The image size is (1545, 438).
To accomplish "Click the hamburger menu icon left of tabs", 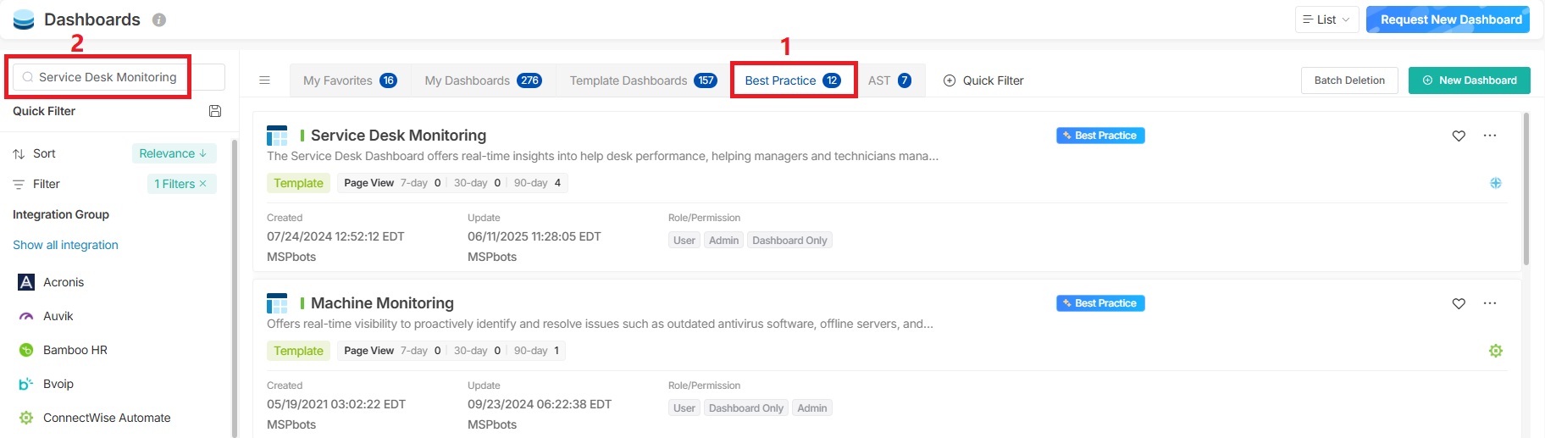I will (x=264, y=80).
